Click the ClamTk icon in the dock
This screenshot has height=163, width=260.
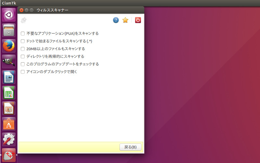[x=9, y=155]
